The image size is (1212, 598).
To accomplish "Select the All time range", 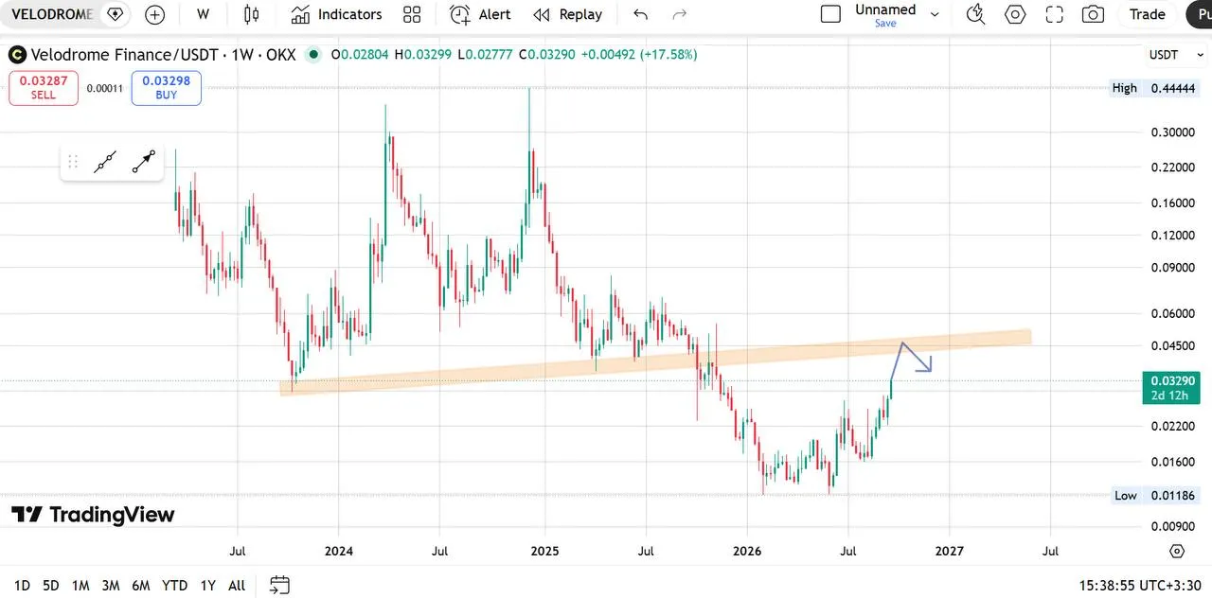I will [x=237, y=586].
